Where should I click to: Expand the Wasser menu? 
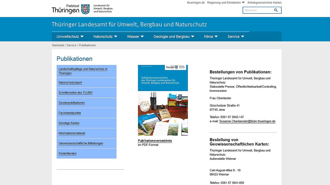[135, 36]
